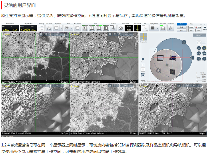Click the stage HOME button
This screenshot has height=161, width=209.
tap(191, 27)
